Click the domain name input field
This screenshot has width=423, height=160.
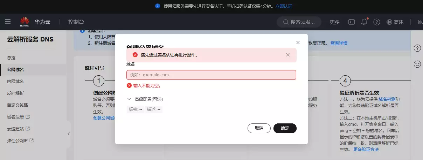[211, 75]
